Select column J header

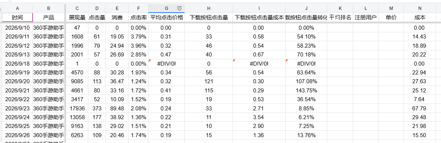pos(306,8)
